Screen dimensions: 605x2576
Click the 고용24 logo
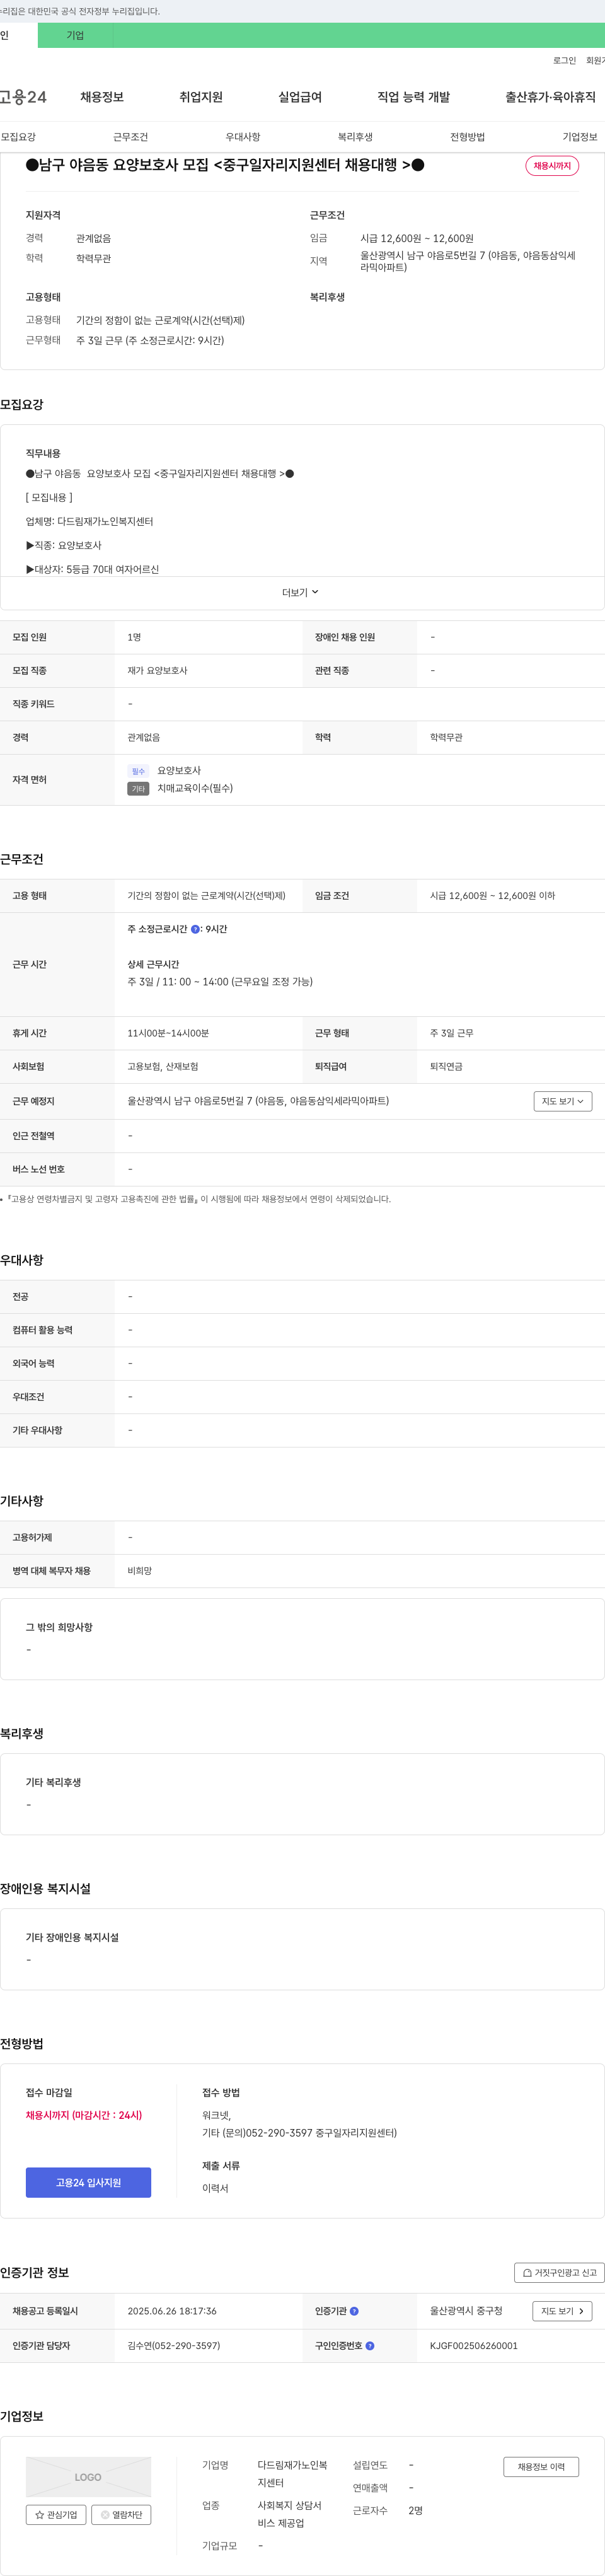point(23,97)
